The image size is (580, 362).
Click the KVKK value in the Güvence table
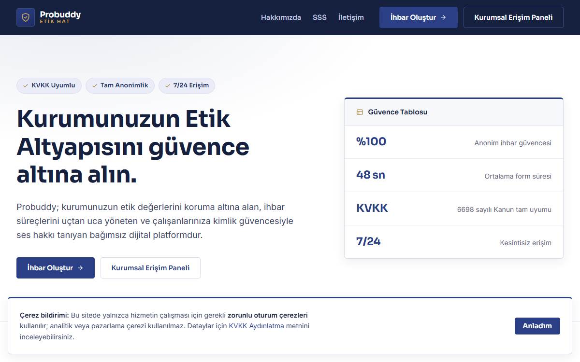pyautogui.click(x=372, y=208)
